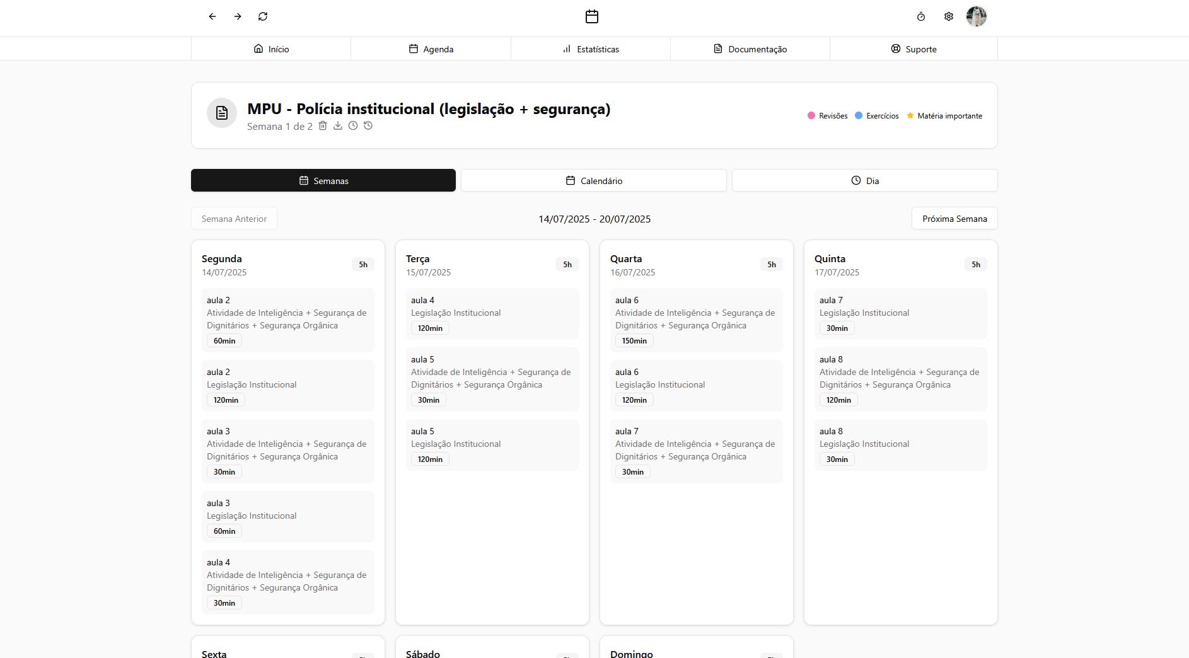Screen dimensions: 1189x658
Task: Click the Quarta day heading
Action: (x=626, y=259)
